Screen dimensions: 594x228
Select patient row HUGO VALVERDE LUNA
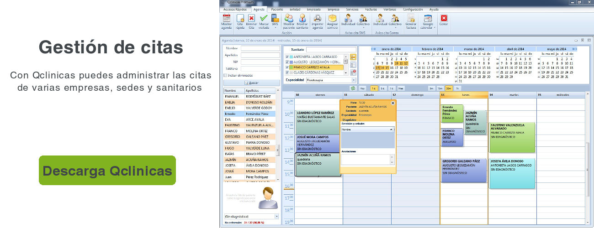click(x=250, y=148)
